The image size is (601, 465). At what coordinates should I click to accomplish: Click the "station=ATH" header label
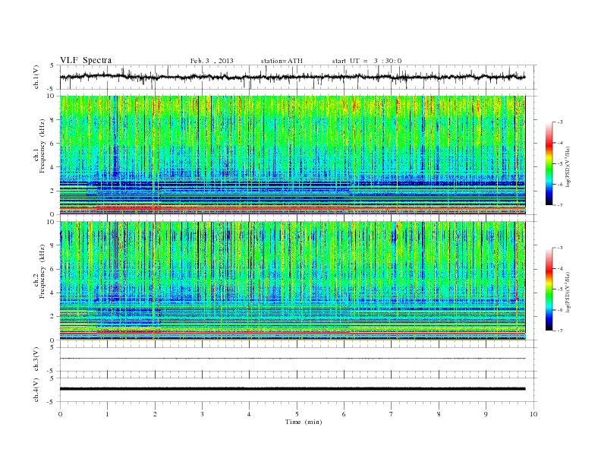coord(282,61)
